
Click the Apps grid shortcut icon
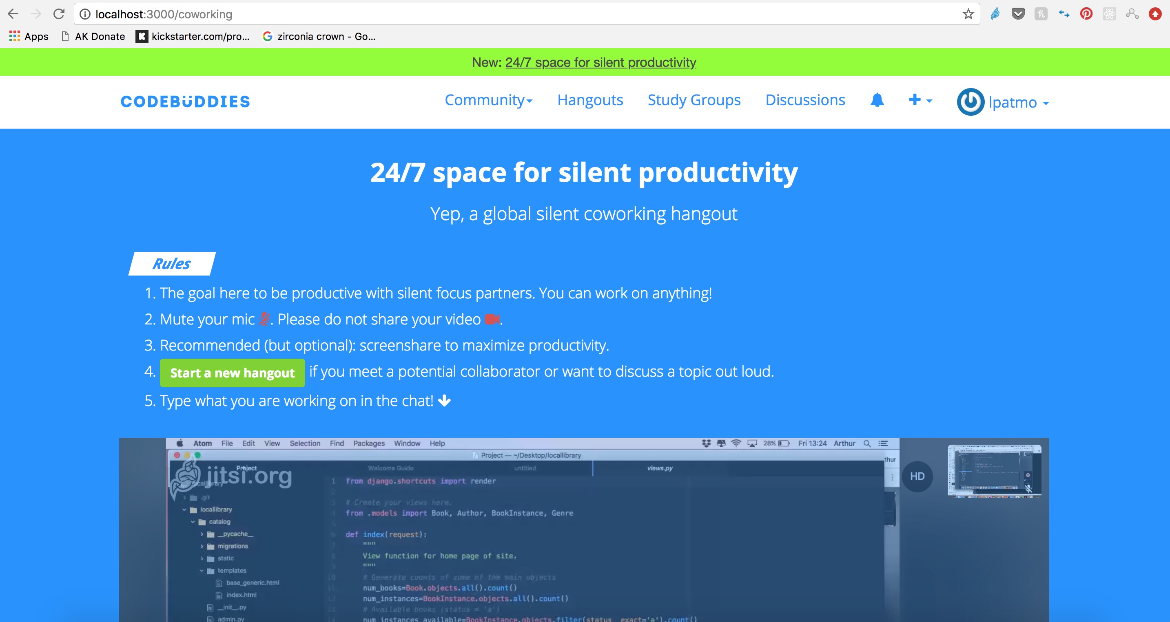[15, 36]
